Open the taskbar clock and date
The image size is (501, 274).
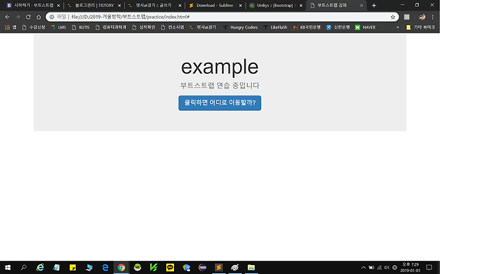click(x=411, y=267)
